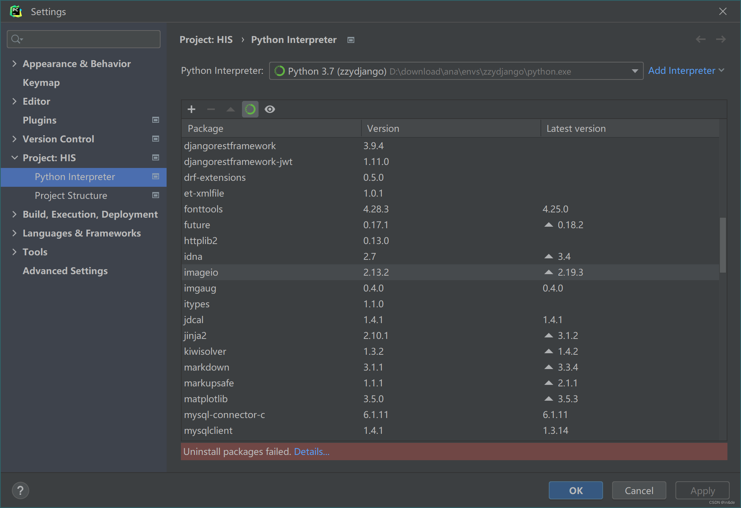741x508 pixels.
Task: Expand the Version Control section
Action: pos(14,139)
